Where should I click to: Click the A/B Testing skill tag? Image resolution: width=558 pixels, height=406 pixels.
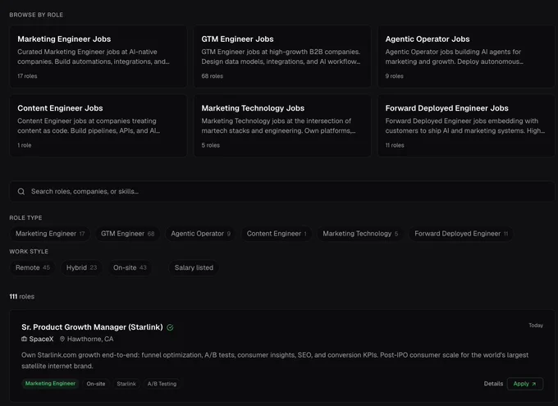click(x=162, y=384)
